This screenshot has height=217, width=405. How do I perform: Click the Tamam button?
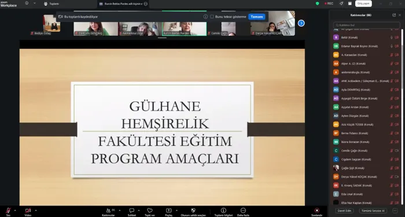coord(257,17)
